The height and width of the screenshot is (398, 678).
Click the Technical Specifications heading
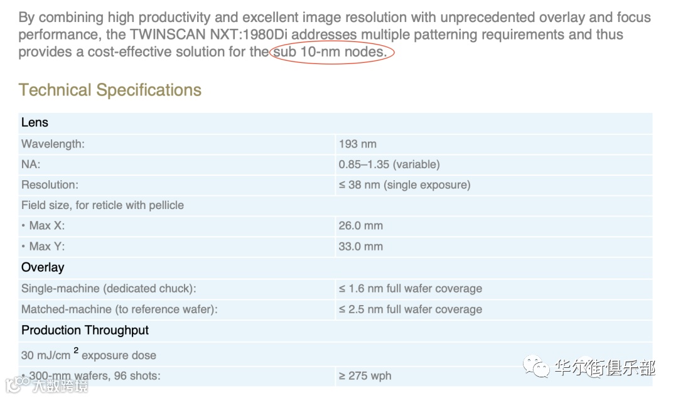(110, 90)
